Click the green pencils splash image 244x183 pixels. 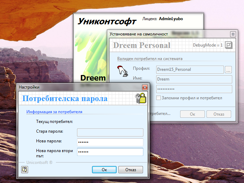91,52
